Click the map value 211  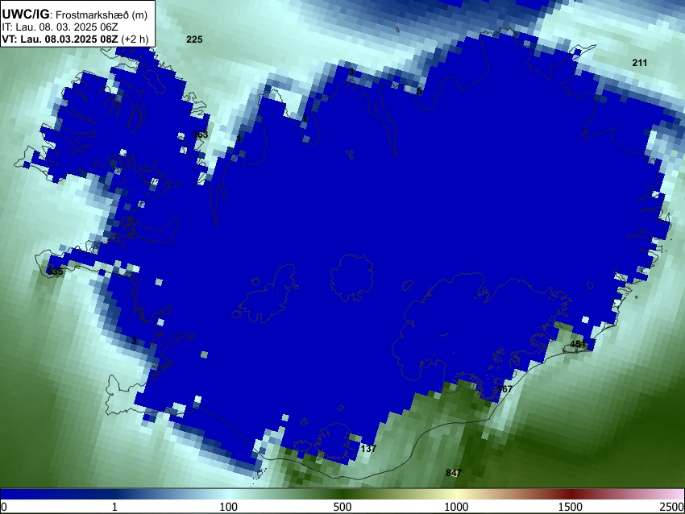pos(640,63)
